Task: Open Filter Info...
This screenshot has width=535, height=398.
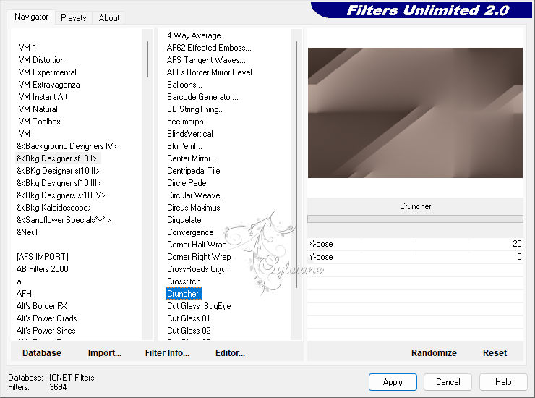Action: coord(167,353)
